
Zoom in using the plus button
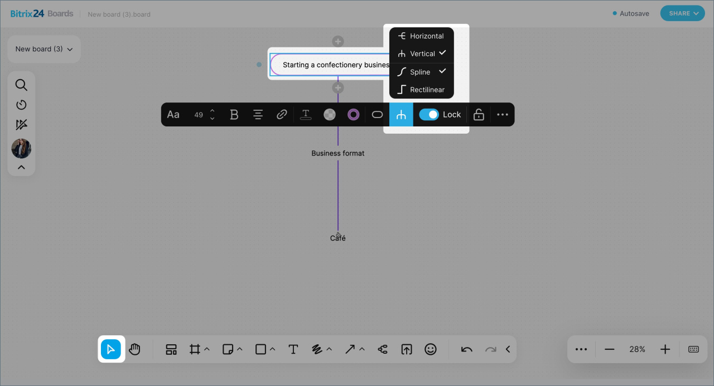665,349
